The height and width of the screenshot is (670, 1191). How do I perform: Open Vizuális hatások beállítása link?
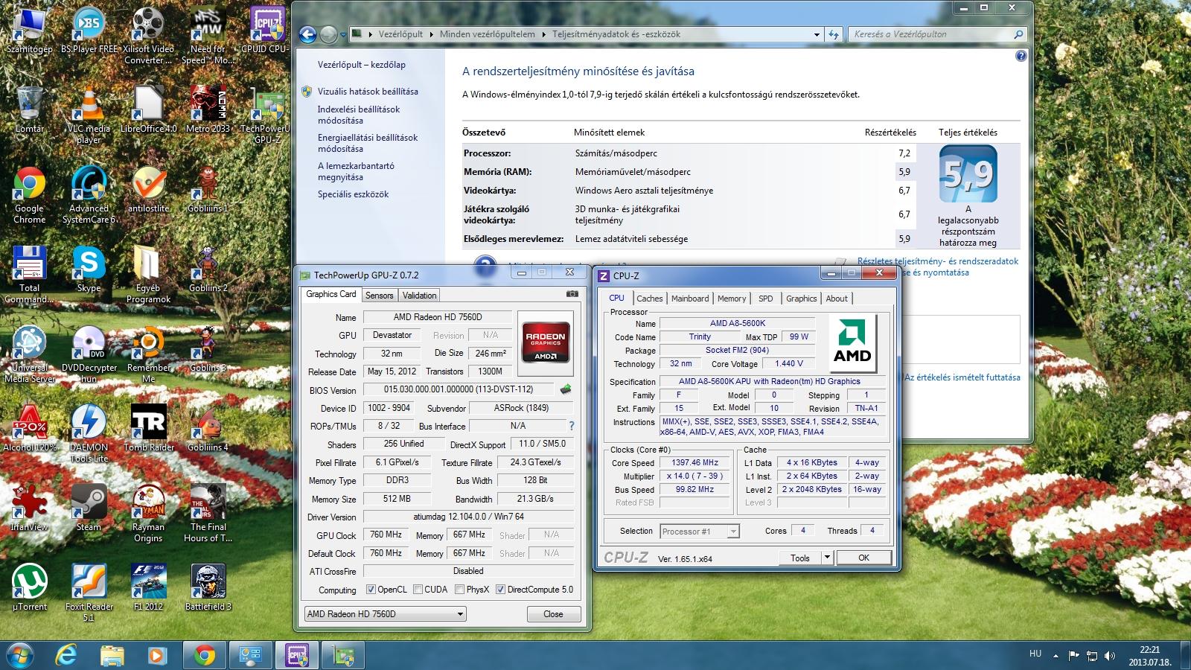point(368,92)
